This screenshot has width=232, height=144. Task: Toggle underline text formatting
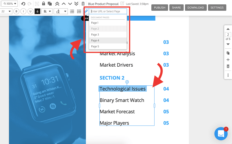point(30,11)
